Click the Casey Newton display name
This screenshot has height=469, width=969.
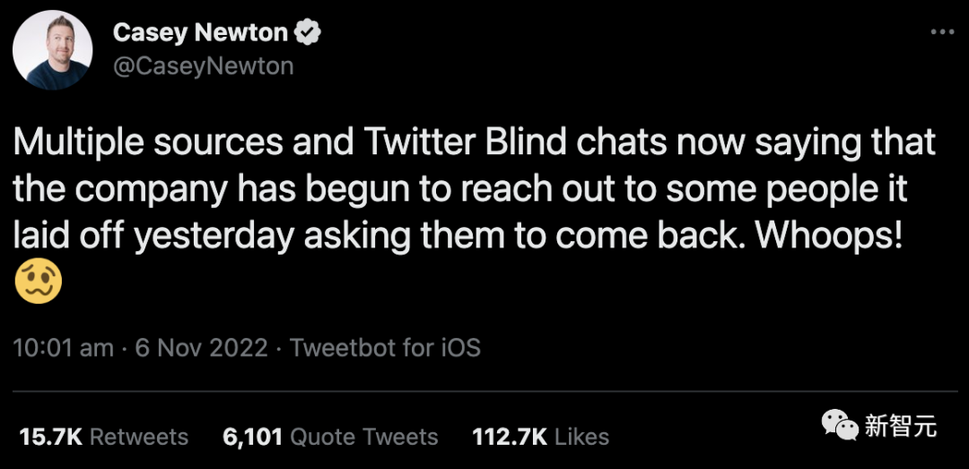[200, 33]
